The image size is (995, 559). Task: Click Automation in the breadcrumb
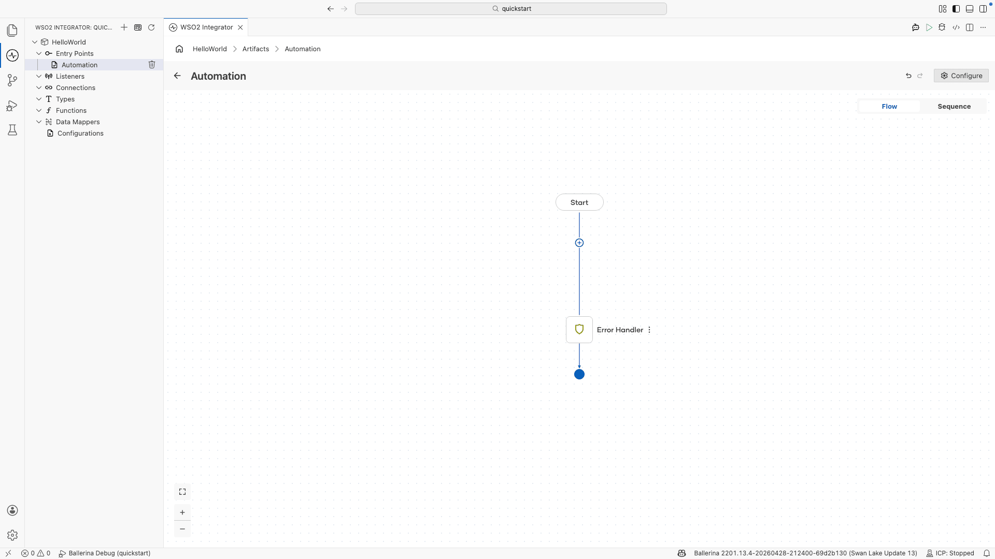[303, 49]
